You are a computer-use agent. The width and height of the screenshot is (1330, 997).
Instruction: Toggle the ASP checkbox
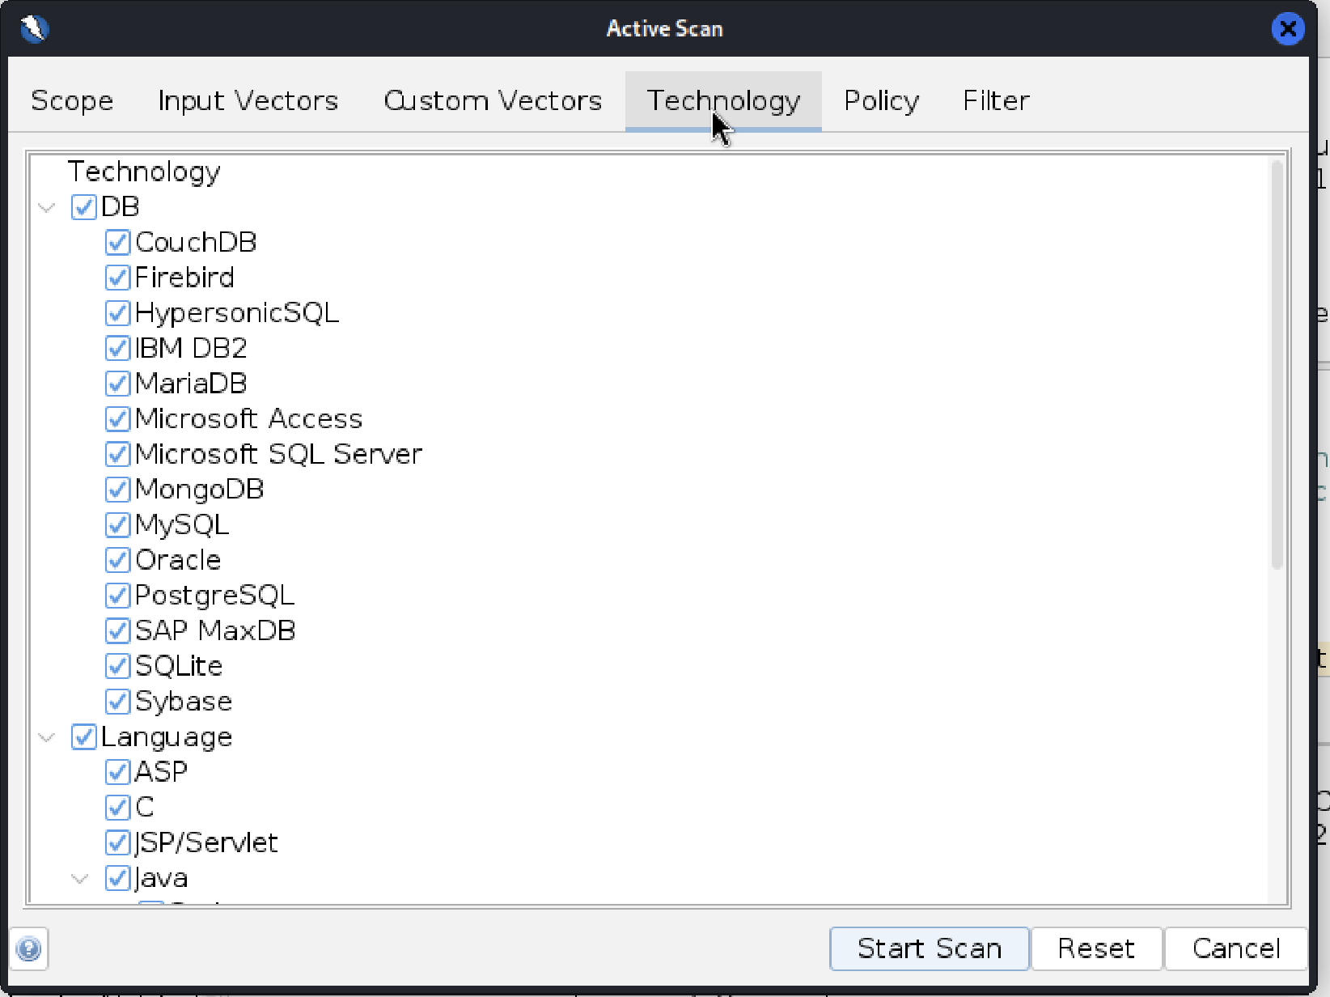click(117, 772)
